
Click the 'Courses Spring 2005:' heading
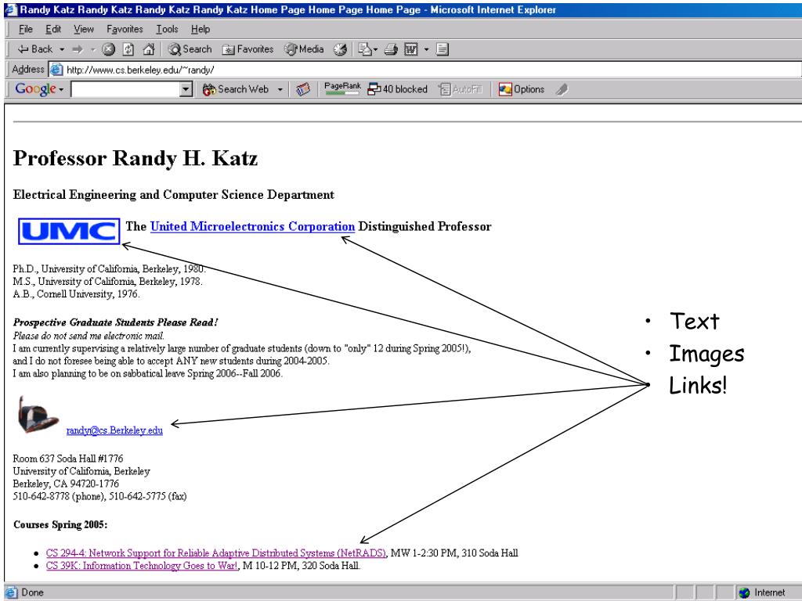click(x=60, y=525)
